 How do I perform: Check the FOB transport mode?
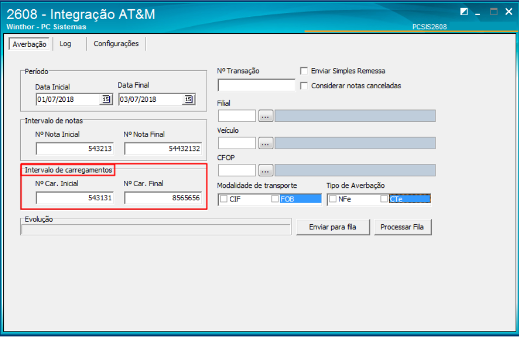tap(275, 199)
